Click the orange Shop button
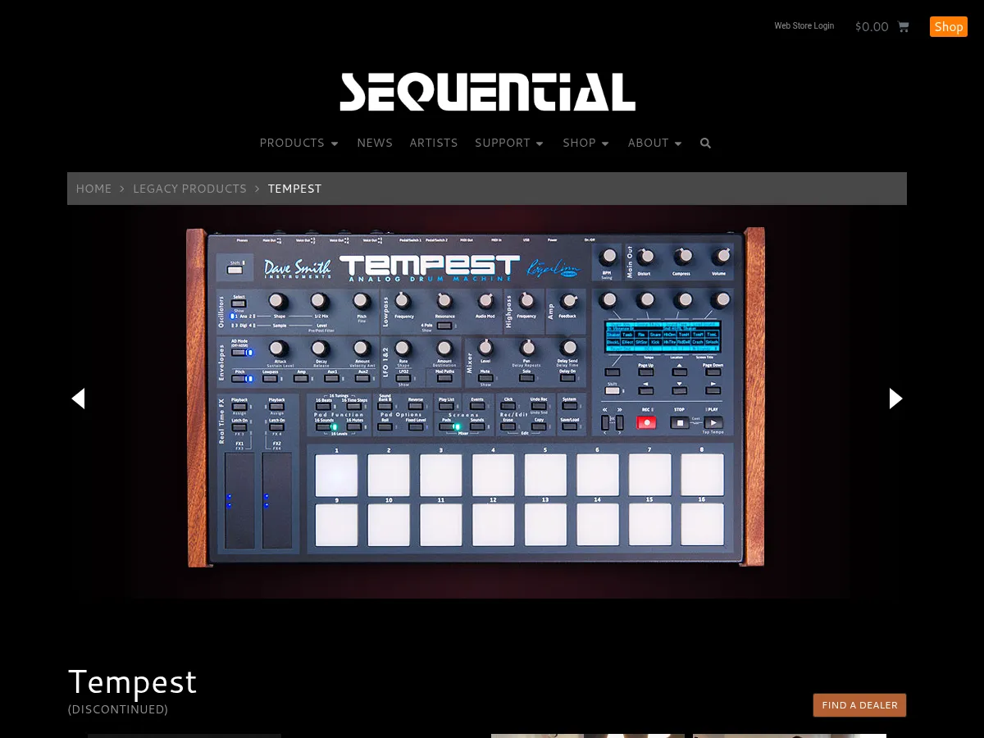Image resolution: width=984 pixels, height=738 pixels. 949,26
